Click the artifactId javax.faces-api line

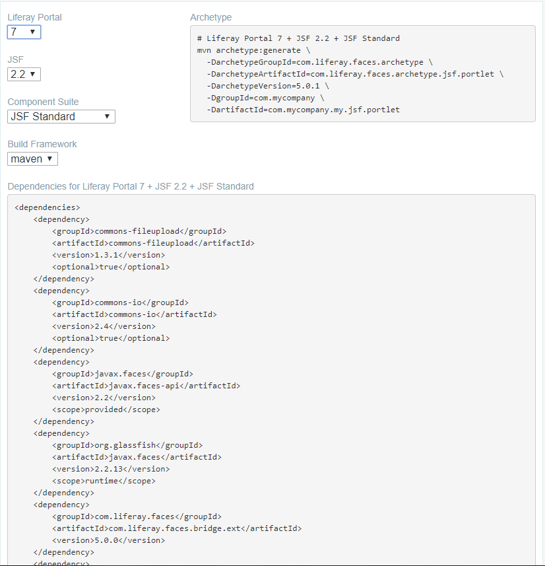click(x=146, y=386)
